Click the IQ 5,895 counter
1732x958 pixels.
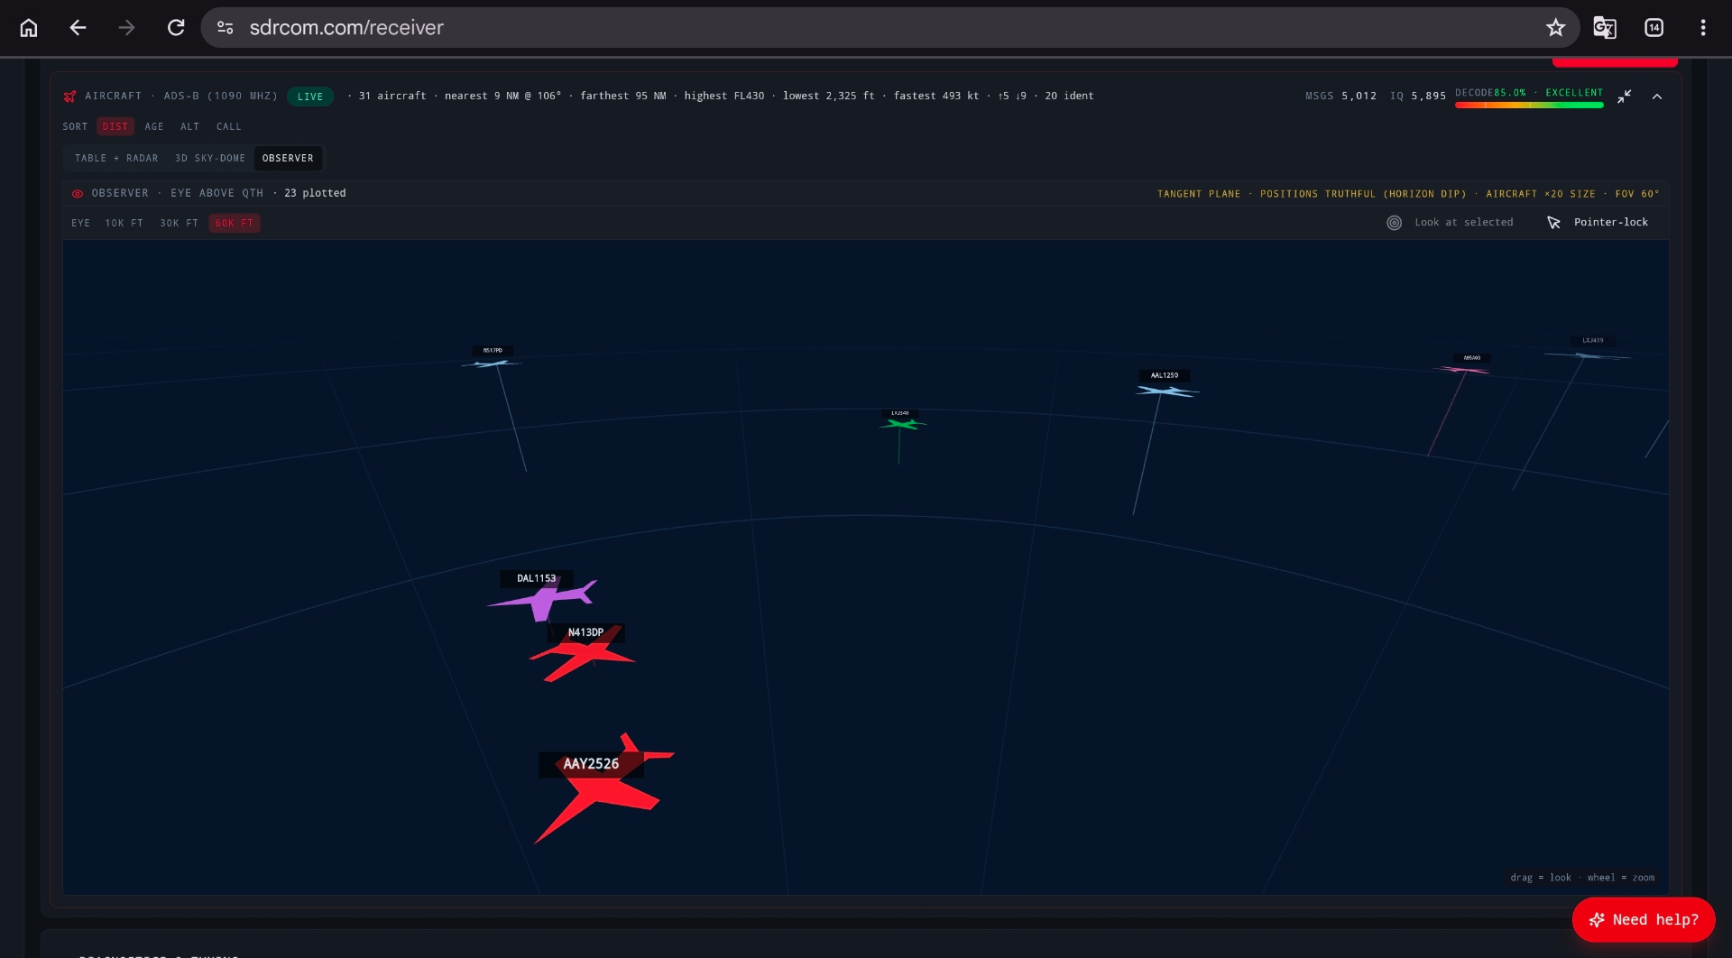[x=1418, y=96]
